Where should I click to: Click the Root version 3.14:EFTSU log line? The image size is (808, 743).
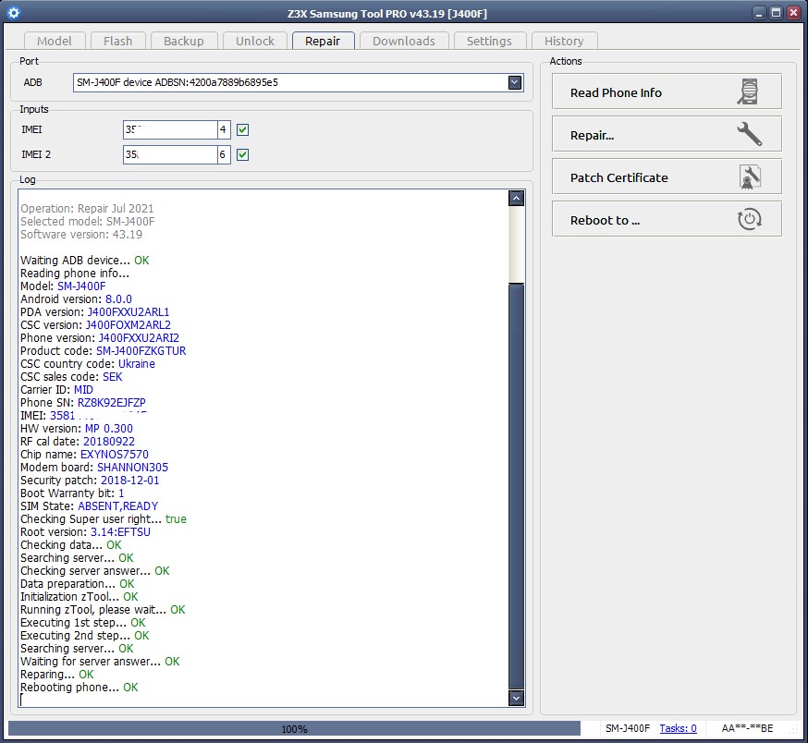86,531
